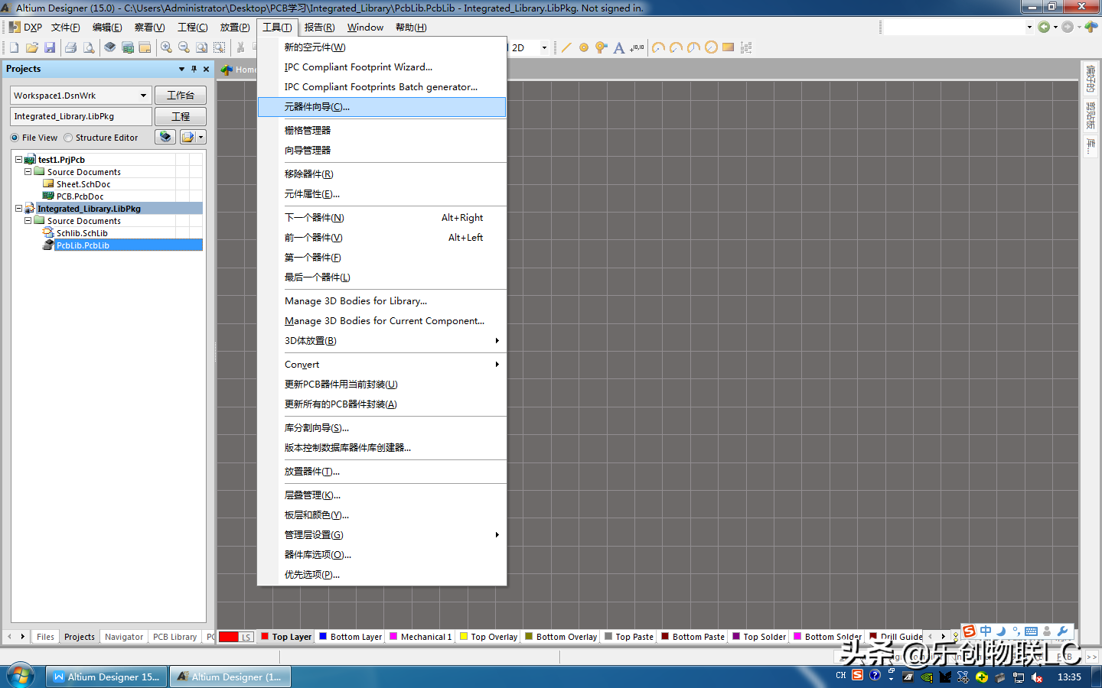This screenshot has width=1102, height=688.
Task: Click the Save floppy disk icon
Action: (x=50, y=47)
